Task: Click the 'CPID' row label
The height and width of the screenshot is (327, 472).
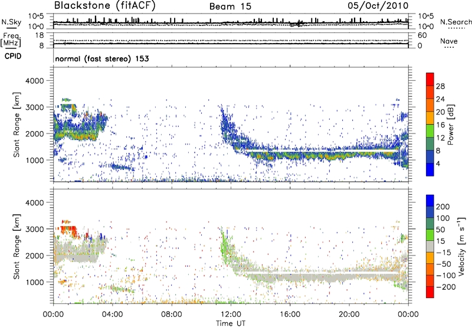Action: pyautogui.click(x=13, y=56)
